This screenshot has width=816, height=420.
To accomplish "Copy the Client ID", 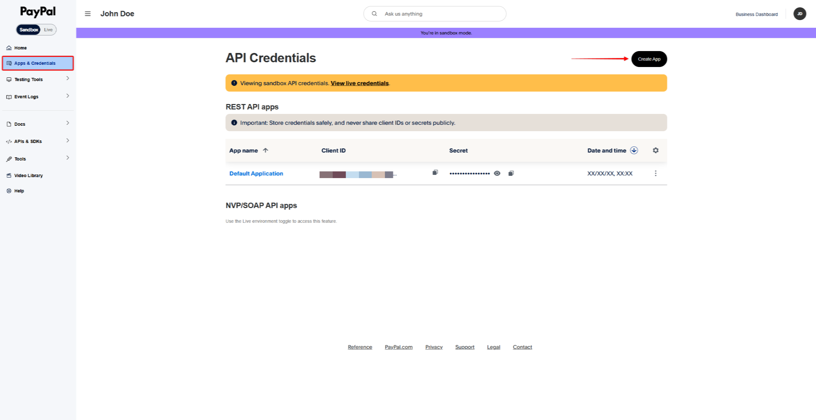I will point(435,173).
